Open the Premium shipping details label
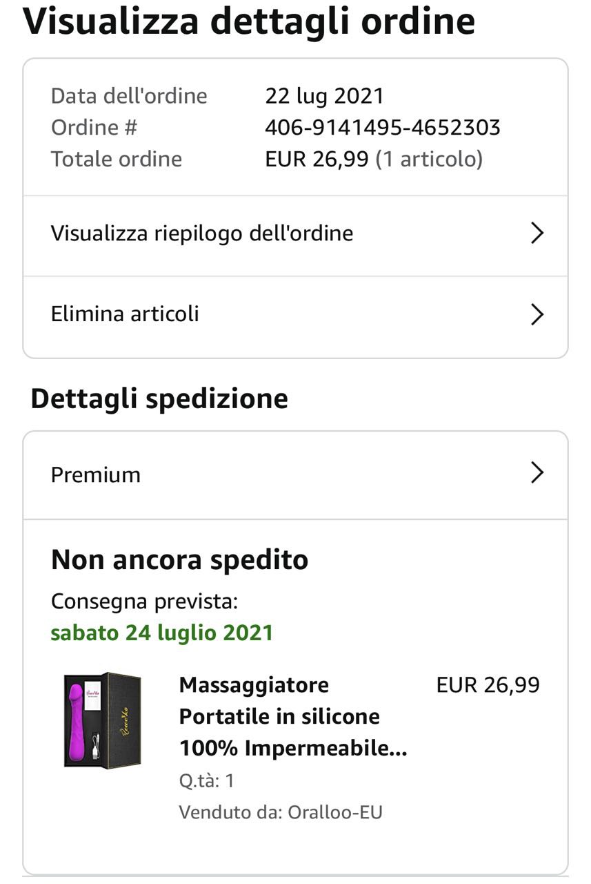The width and height of the screenshot is (591, 884). (x=95, y=474)
